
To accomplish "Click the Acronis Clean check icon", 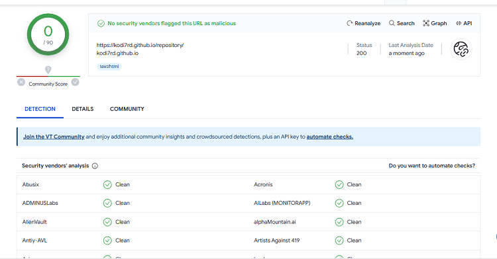I will tap(339, 185).
